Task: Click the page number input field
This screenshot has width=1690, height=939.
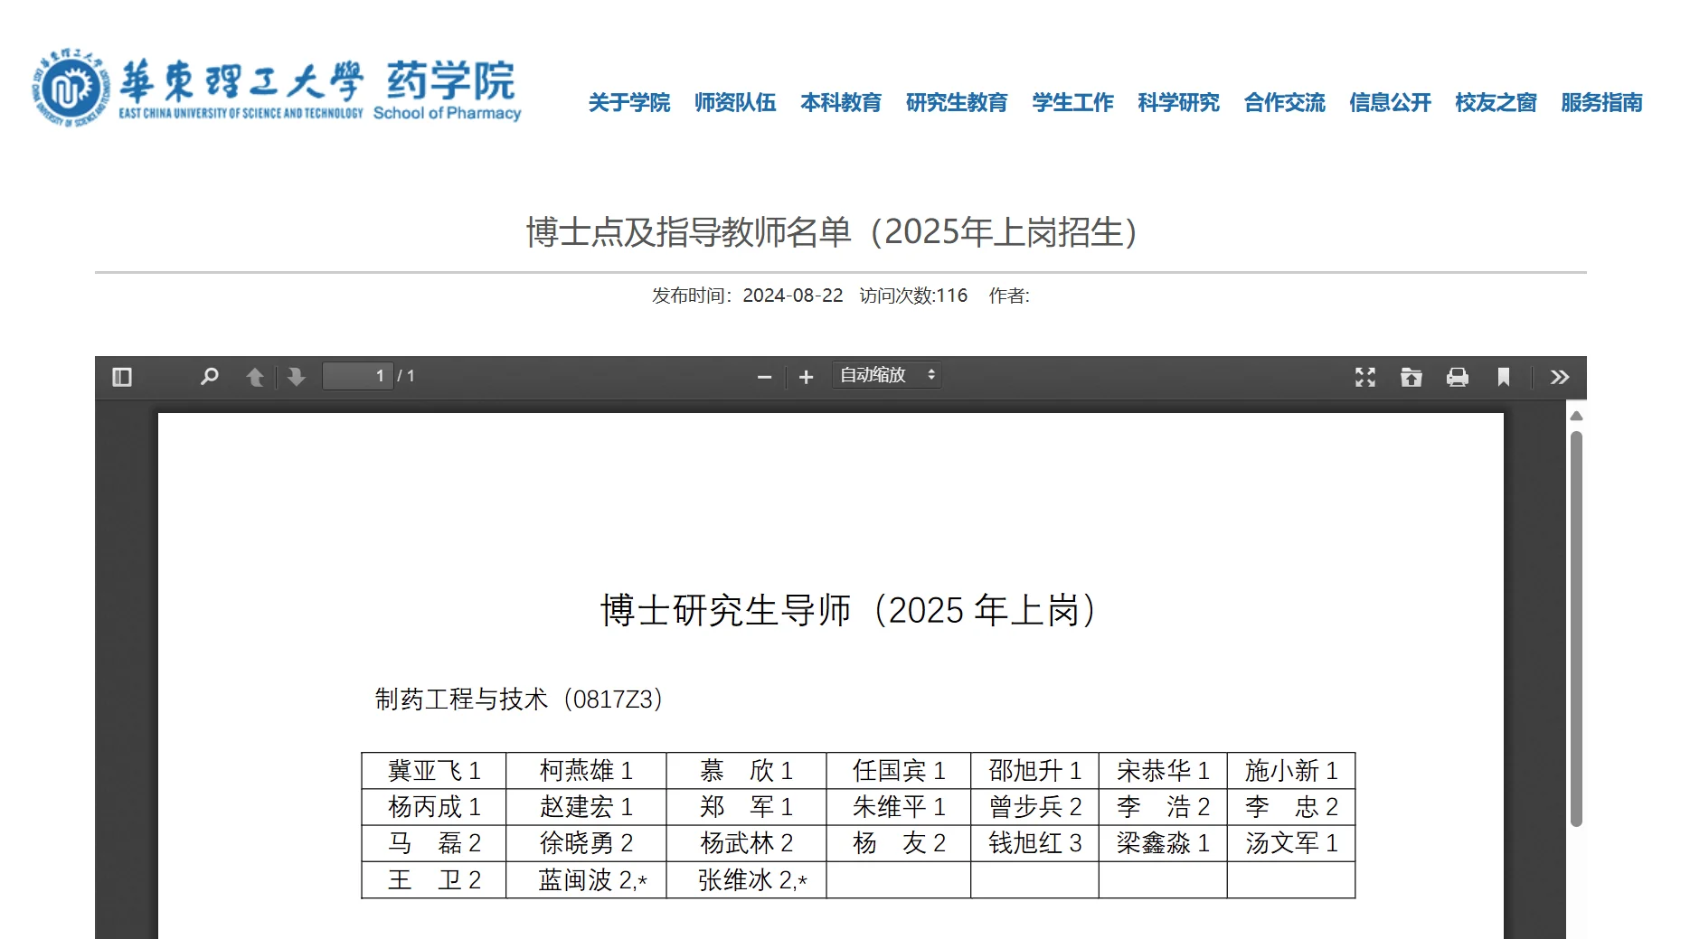Action: (358, 376)
